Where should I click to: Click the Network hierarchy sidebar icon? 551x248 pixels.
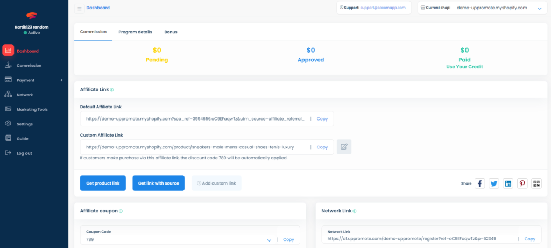[8, 95]
